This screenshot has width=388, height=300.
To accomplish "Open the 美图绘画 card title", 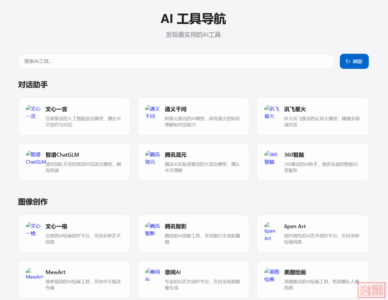I will tap(295, 272).
